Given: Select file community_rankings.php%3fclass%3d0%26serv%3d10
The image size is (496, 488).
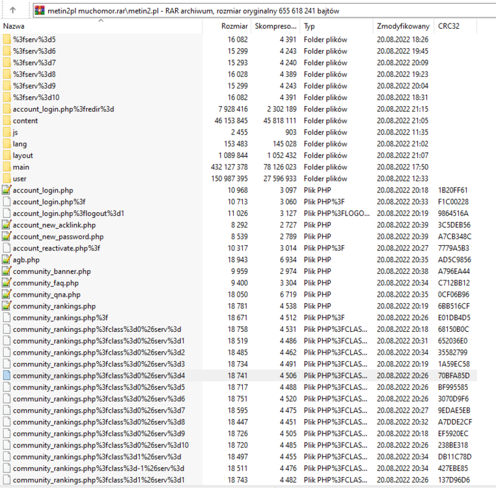Looking at the screenshot, I should click(x=101, y=445).
